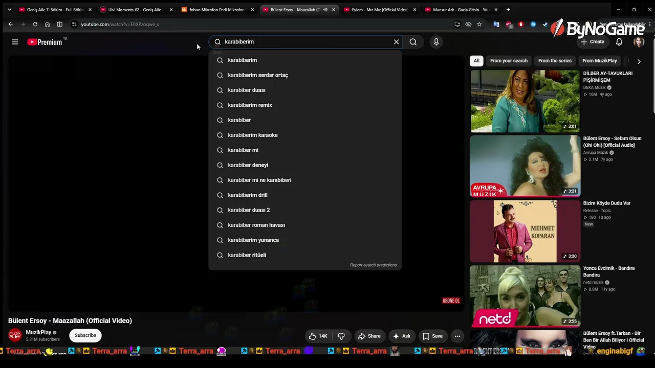
Task: Subscribe to MuzikPlay channel
Action: tap(85, 335)
